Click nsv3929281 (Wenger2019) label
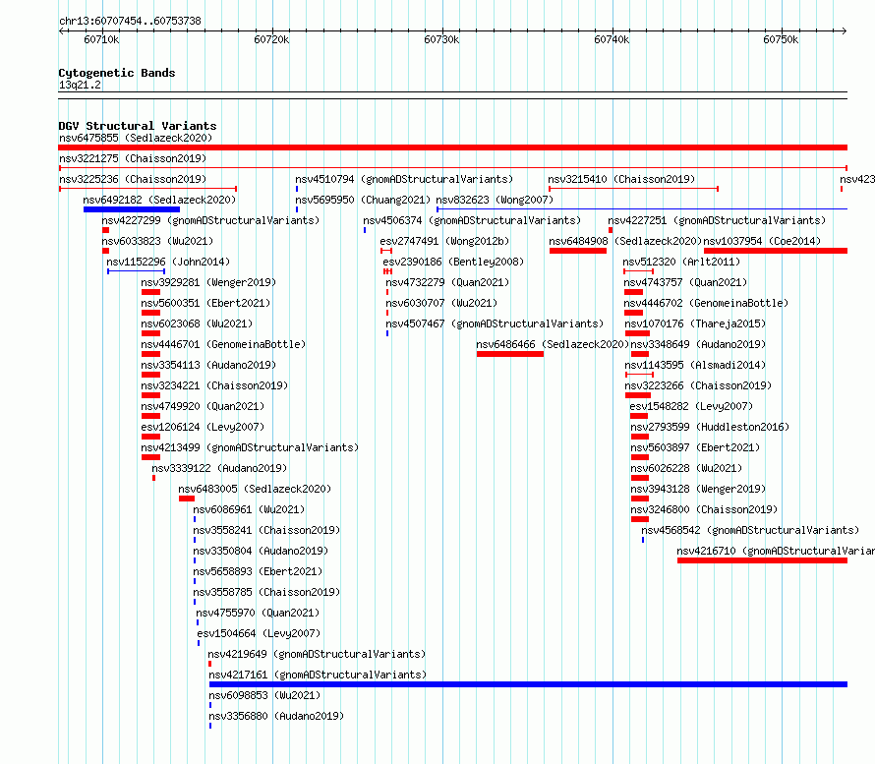The image size is (875, 764). click(208, 282)
